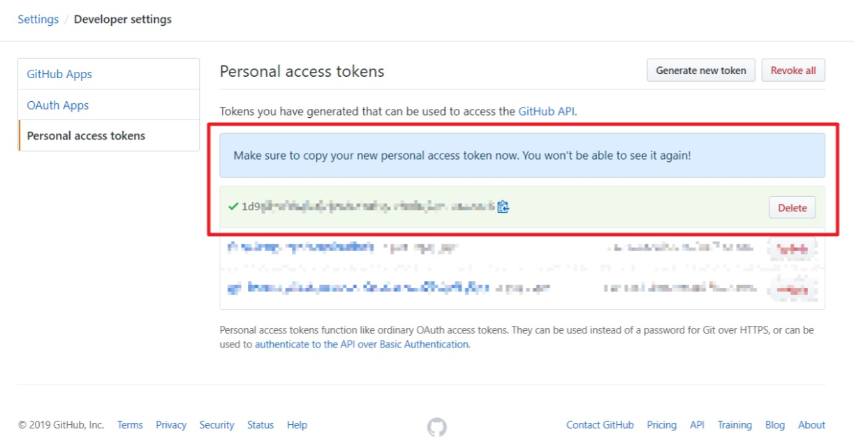
Task: View Pricing from the footer
Action: [661, 425]
